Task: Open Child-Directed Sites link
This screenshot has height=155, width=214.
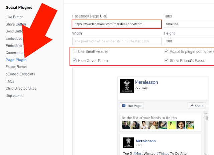Action: [x=21, y=88]
